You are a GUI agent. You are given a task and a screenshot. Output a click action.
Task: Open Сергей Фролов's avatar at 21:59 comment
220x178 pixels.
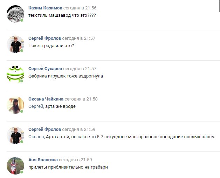pyautogui.click(x=15, y=135)
